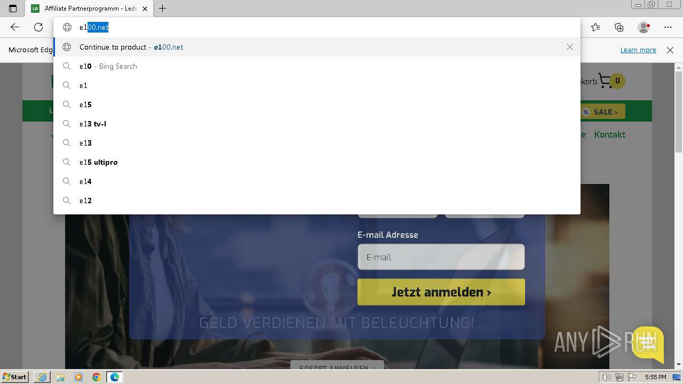Select the e13 search suggestion
Viewport: 683px width, 384px height.
317,143
